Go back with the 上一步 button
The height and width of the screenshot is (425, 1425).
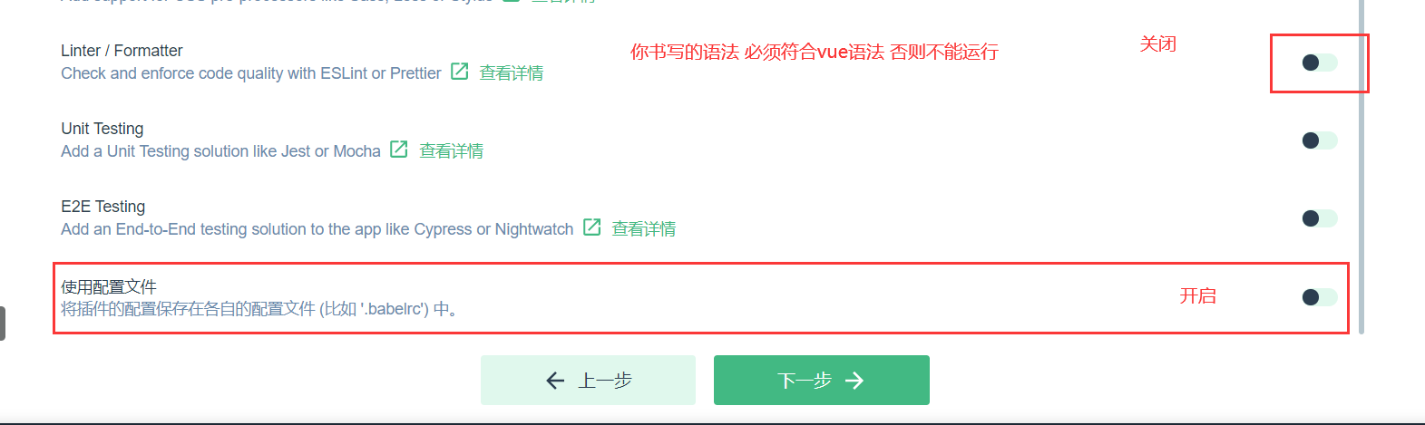pos(588,381)
